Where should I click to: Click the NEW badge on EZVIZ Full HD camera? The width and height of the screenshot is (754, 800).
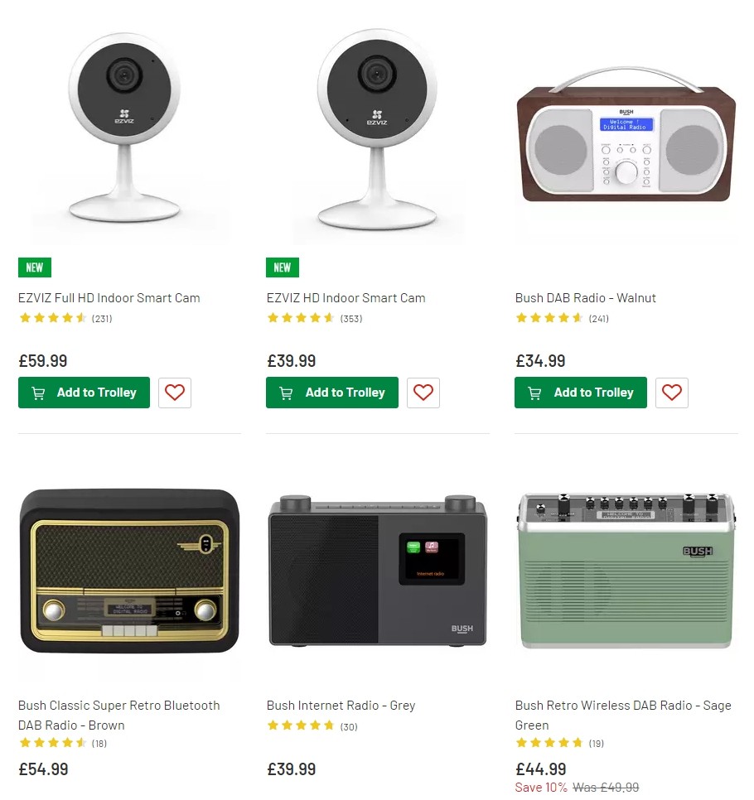click(x=34, y=267)
